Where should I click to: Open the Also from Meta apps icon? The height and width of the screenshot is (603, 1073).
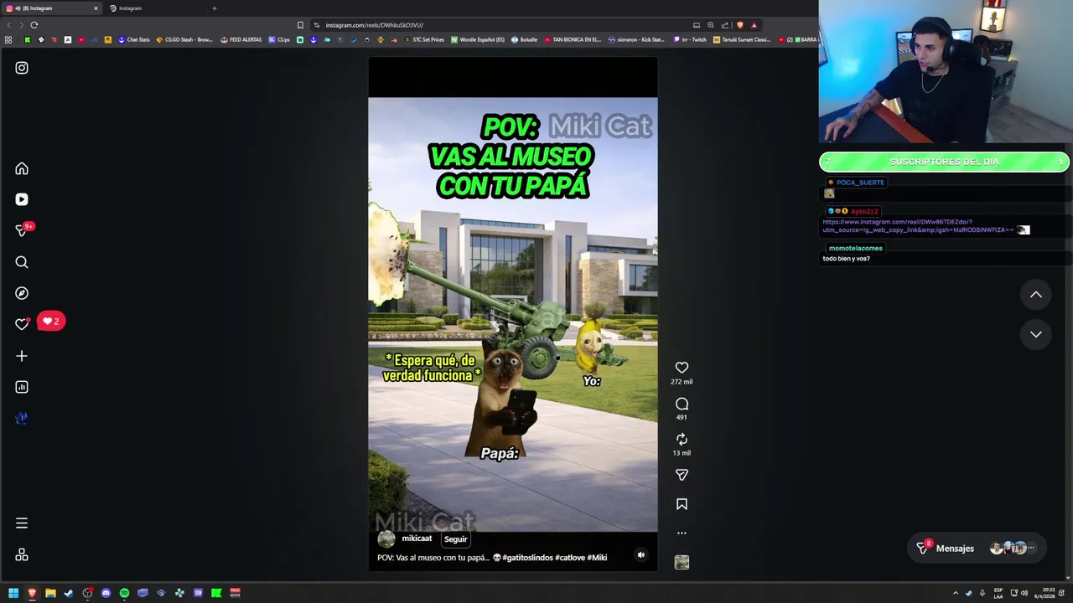coord(22,554)
